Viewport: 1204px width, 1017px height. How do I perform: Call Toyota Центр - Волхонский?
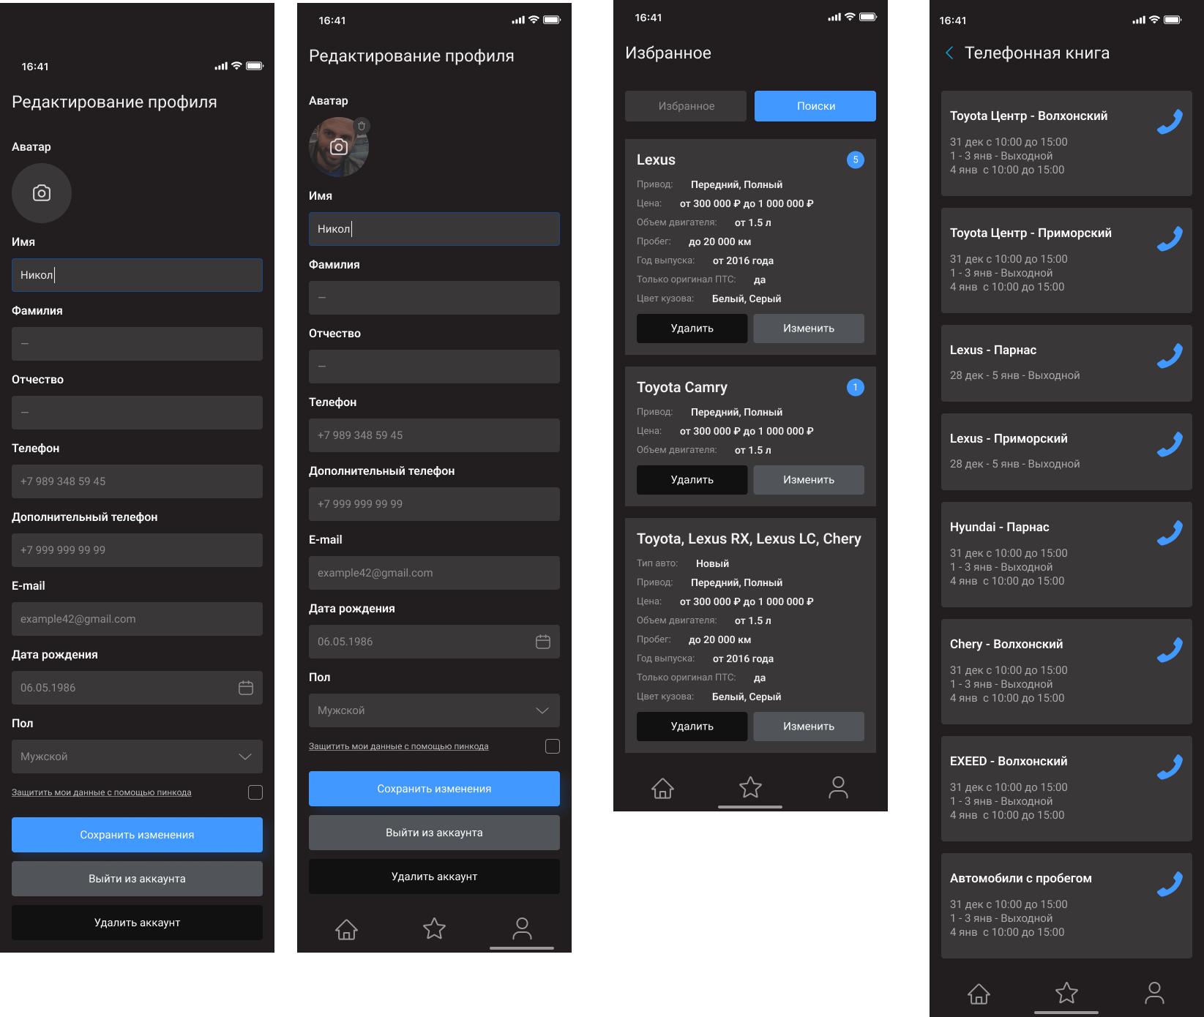click(1170, 121)
